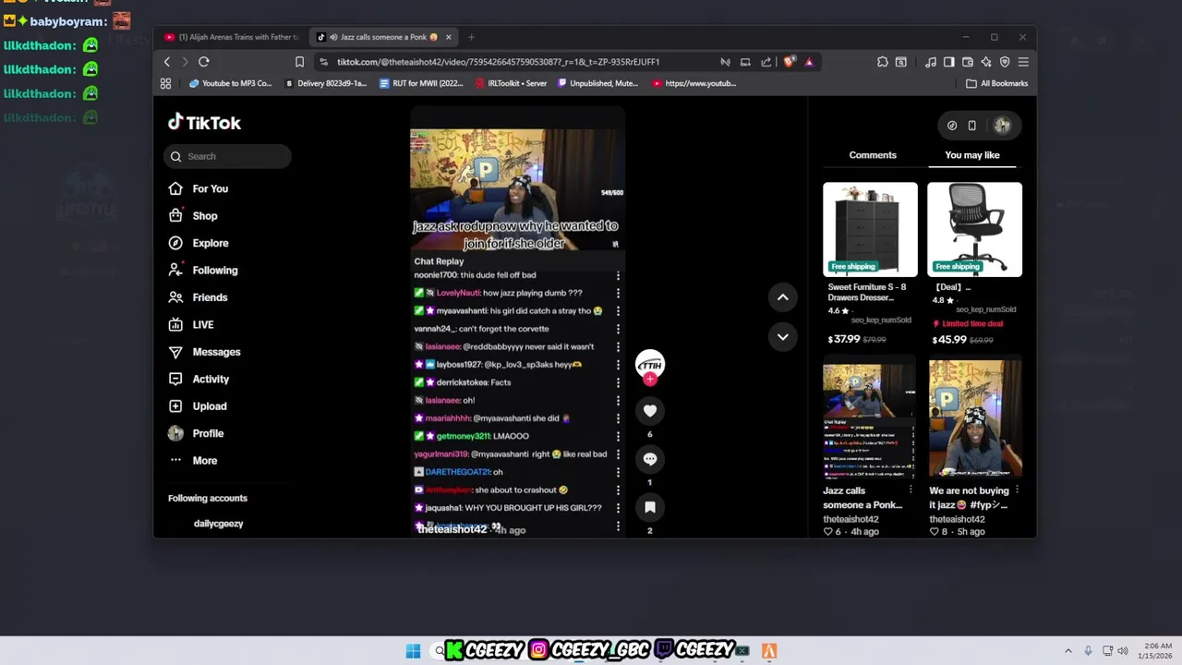Viewport: 1182px width, 665px height.
Task: Open the Unpublished, Mute bookmark
Action: point(597,83)
